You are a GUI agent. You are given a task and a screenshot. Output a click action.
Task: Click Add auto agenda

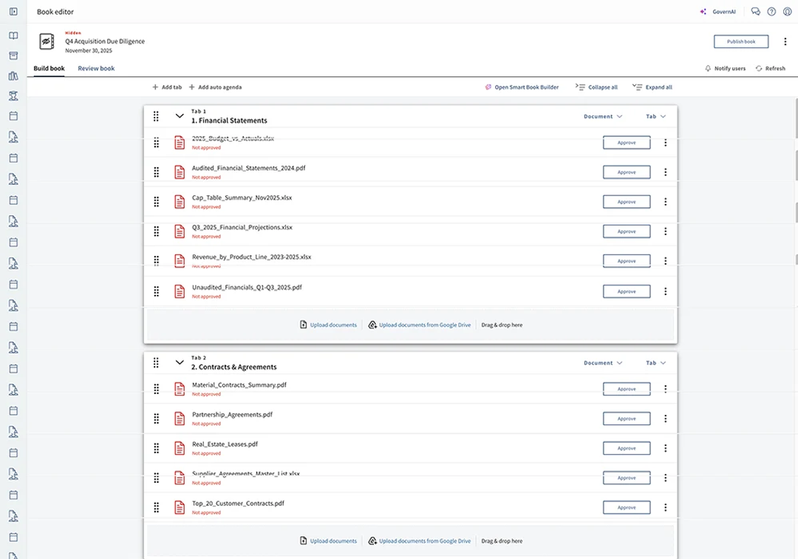[x=215, y=87]
